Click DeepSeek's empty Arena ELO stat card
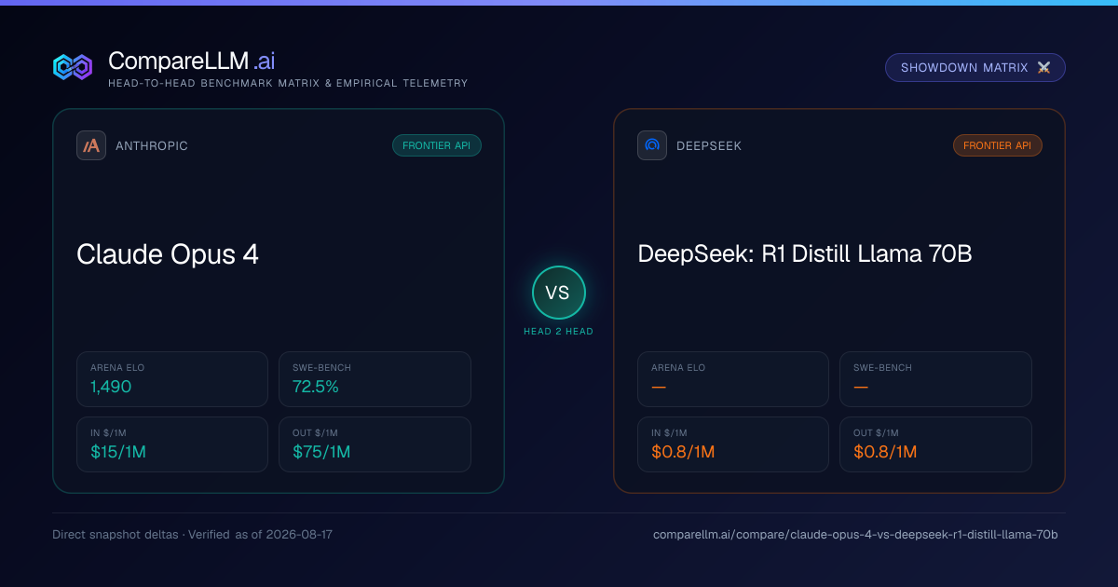 [733, 379]
